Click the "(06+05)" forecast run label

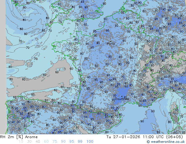[x=175, y=137]
